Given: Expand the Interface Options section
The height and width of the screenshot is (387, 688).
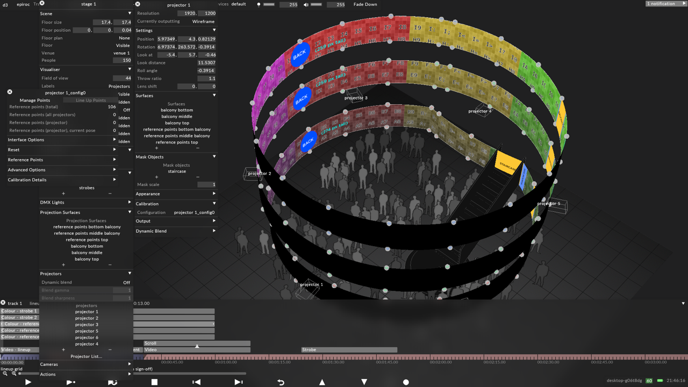Looking at the screenshot, I should click(x=62, y=140).
